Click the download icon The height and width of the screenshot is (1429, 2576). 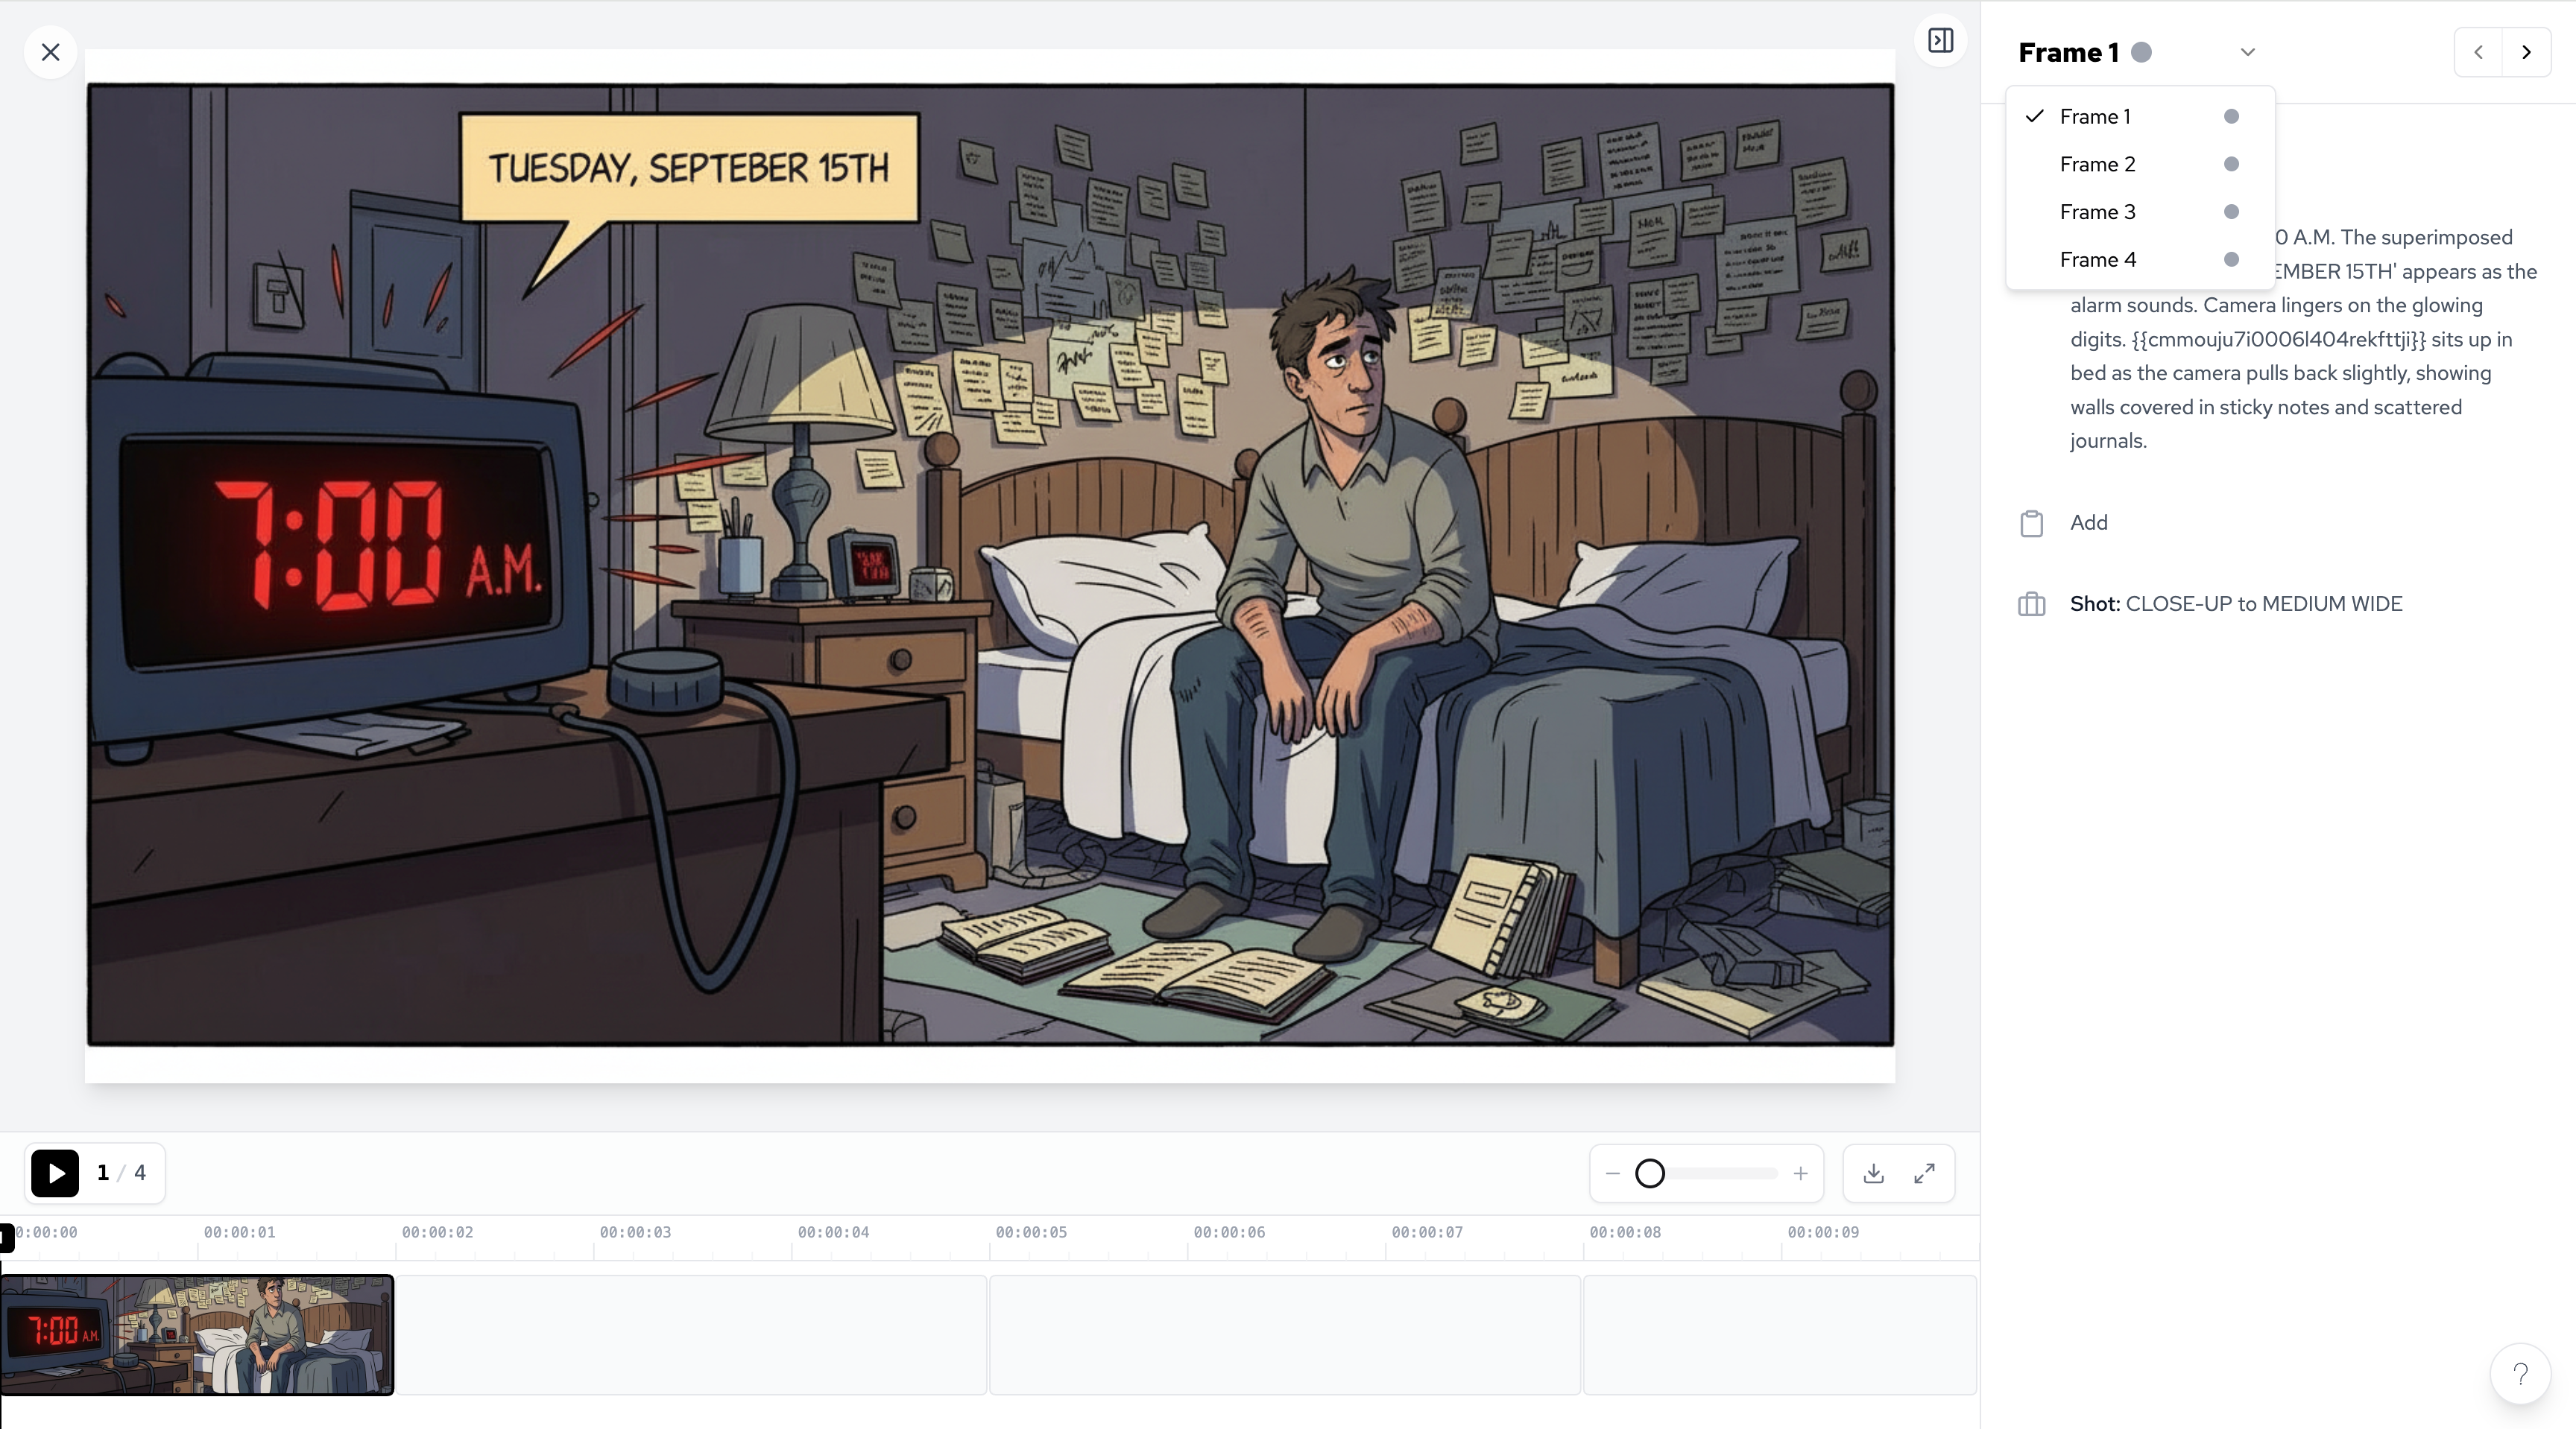(1874, 1173)
